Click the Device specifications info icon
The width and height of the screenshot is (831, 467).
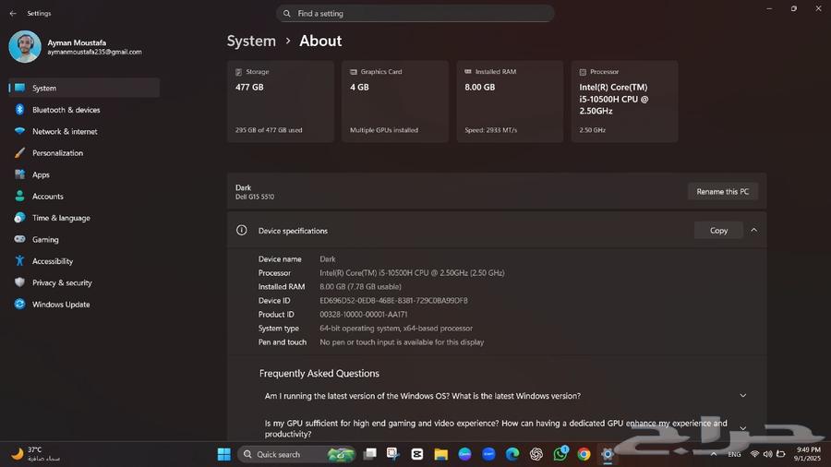point(242,231)
